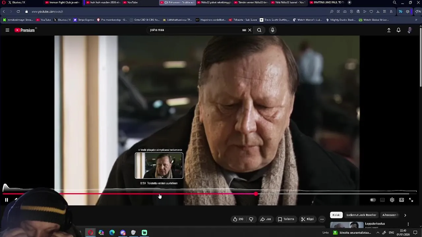Select the Kaikki filter chip
The image size is (422, 237).
(x=336, y=215)
